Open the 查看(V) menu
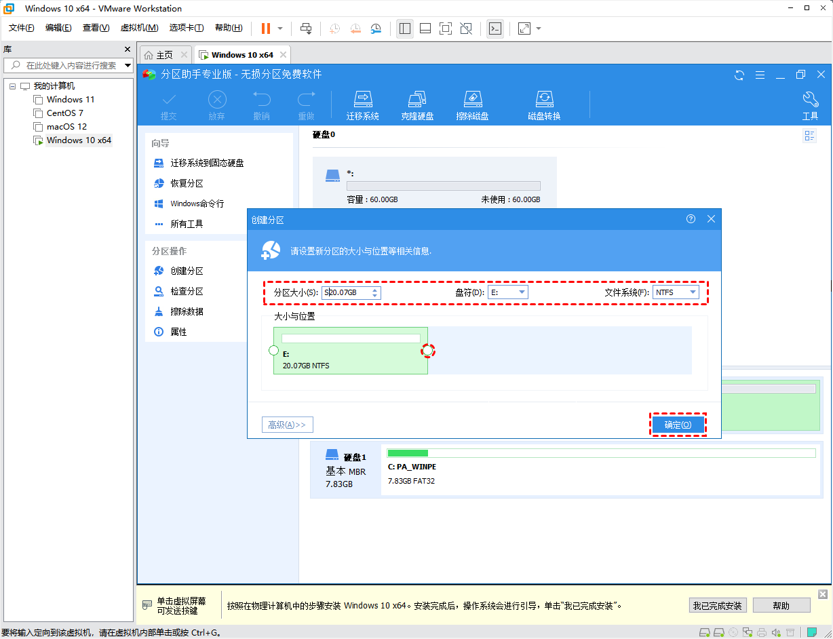This screenshot has width=833, height=639. point(96,28)
